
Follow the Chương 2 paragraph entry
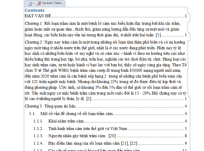tap(104, 69)
